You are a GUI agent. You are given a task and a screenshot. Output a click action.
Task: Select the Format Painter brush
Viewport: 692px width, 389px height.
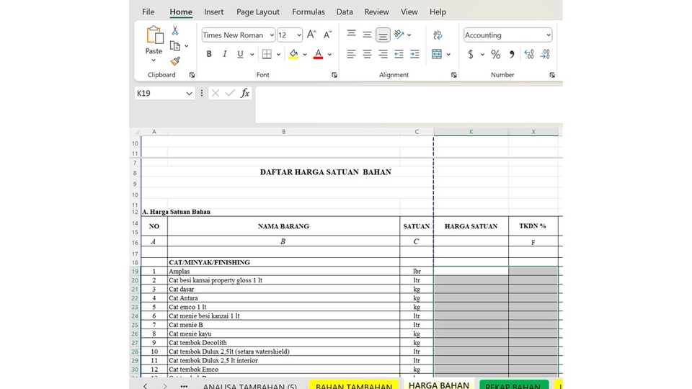[x=175, y=61]
